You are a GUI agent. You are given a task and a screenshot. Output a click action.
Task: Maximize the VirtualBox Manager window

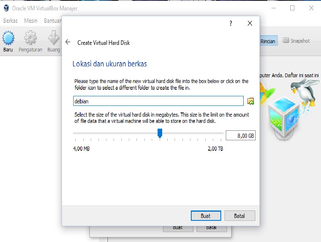[292, 8]
